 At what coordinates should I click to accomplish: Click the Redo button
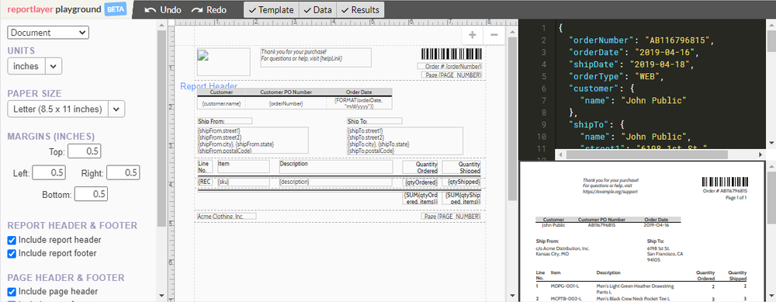click(209, 10)
